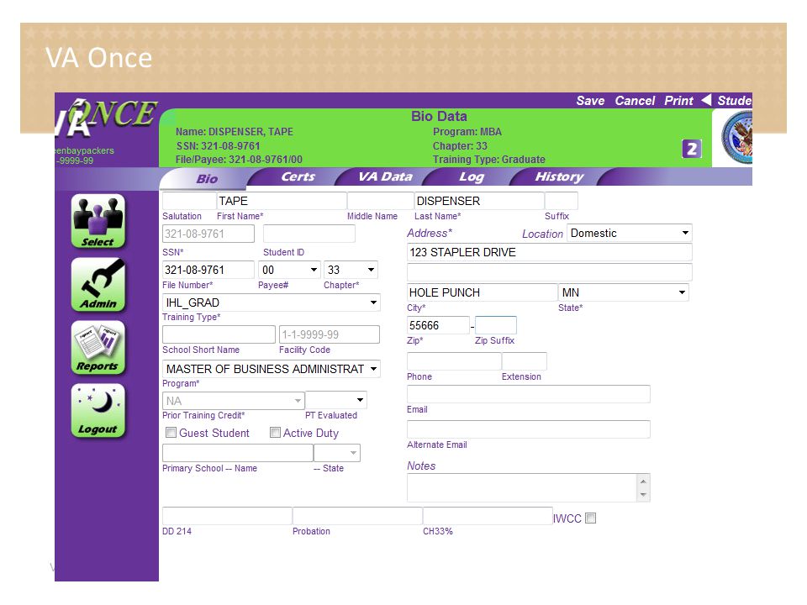This screenshot has width=807, height=605.
Task: Click the second address line field
Action: tap(549, 271)
